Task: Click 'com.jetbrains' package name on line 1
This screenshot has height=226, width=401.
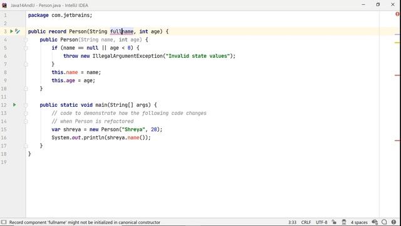Action: point(70,15)
